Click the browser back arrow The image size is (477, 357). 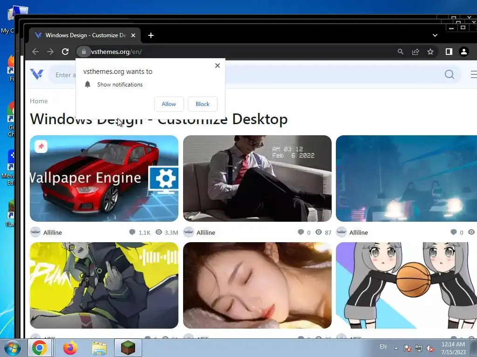coord(35,52)
